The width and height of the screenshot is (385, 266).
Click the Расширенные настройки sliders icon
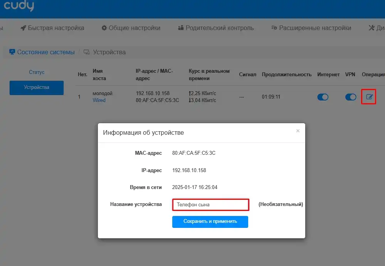coord(274,28)
